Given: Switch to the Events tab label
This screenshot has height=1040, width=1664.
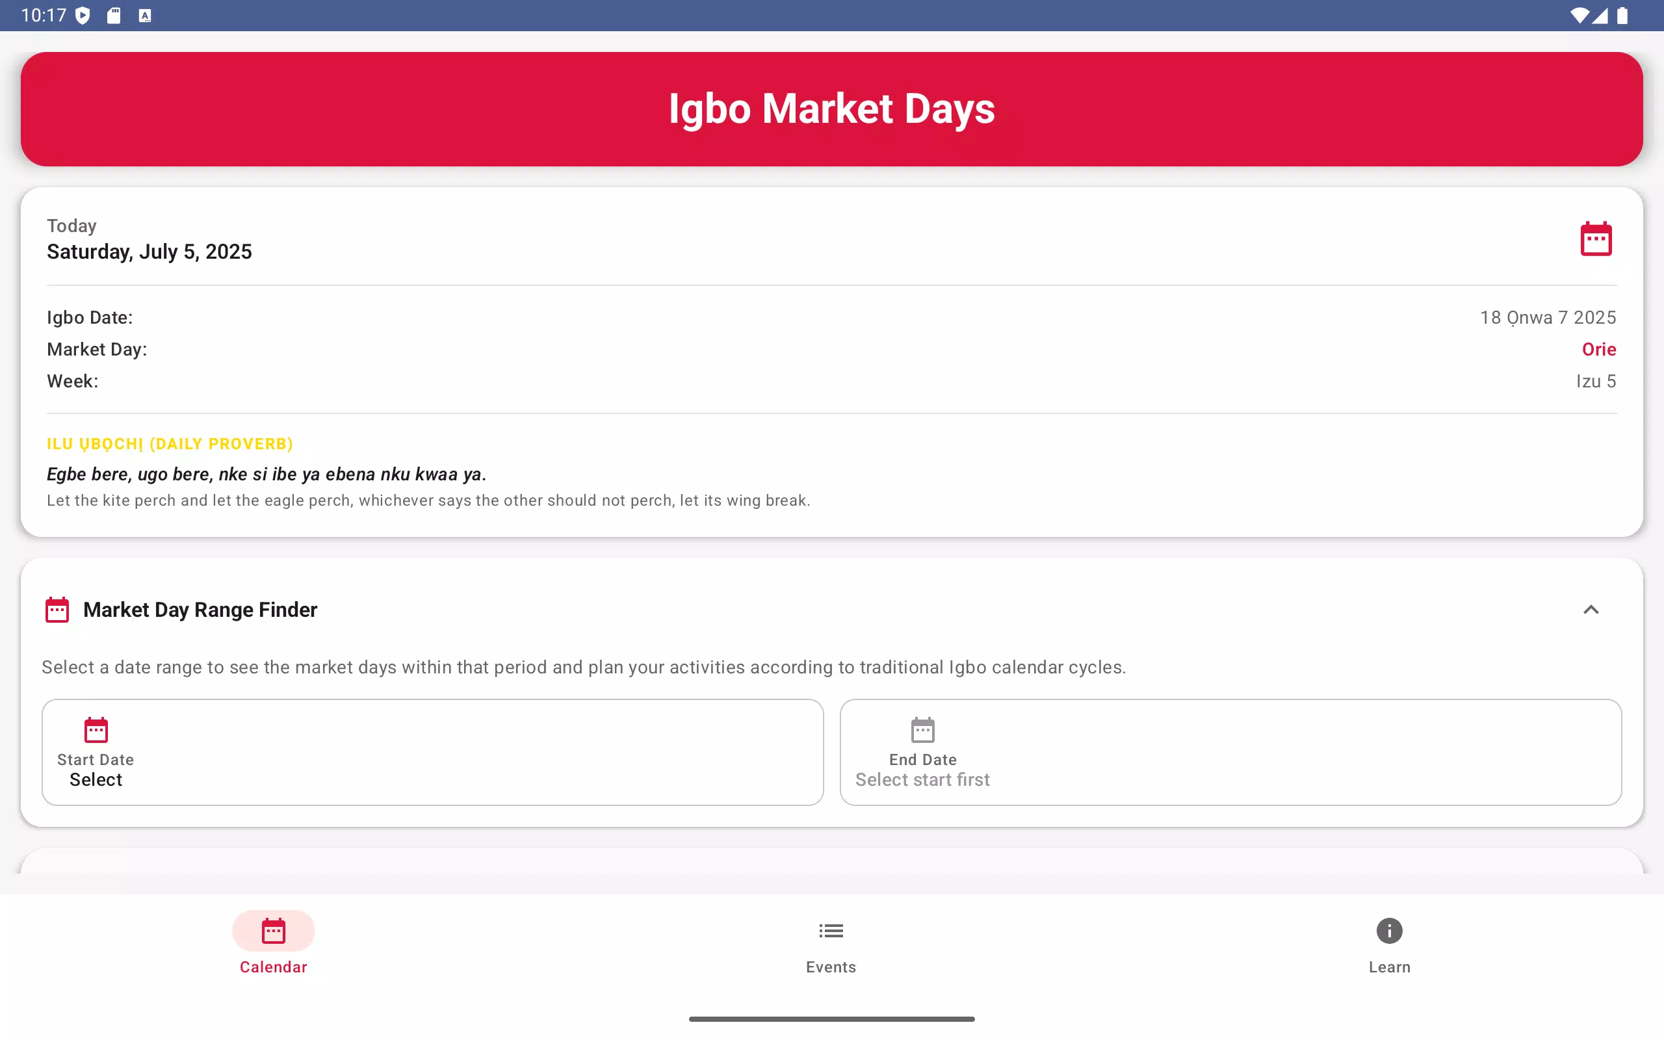Looking at the screenshot, I should pos(831,967).
